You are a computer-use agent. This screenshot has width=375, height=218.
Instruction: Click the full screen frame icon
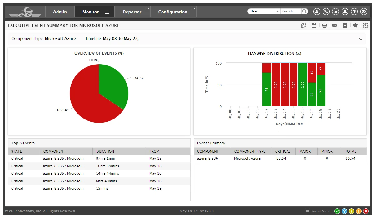click(307, 211)
